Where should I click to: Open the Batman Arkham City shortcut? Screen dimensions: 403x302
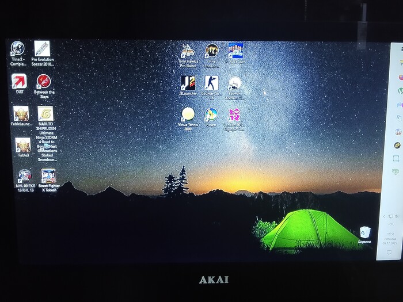[234, 83]
